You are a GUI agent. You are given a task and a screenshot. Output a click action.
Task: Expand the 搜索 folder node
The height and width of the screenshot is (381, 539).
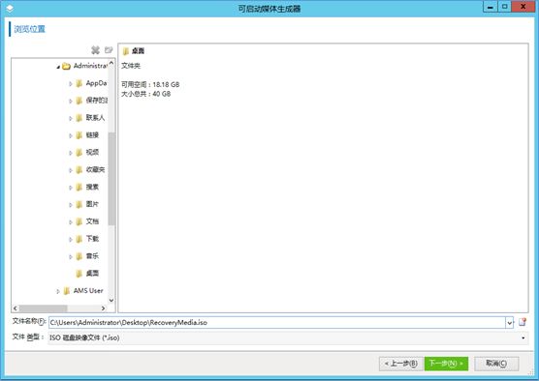71,188
